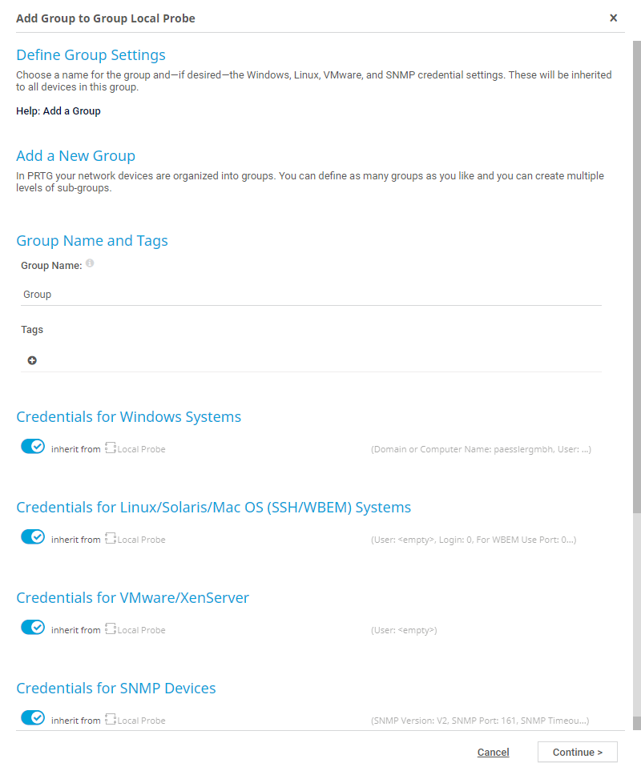The image size is (641, 771).
Task: Click Local Probe icon under SNMP credentials
Action: (111, 720)
